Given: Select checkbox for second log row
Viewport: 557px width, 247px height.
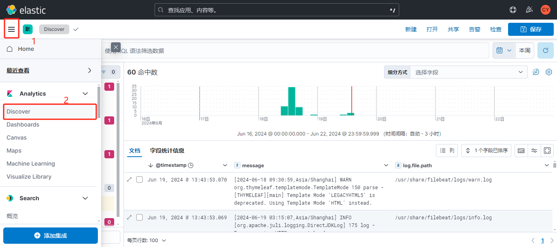Looking at the screenshot, I should coord(139,218).
